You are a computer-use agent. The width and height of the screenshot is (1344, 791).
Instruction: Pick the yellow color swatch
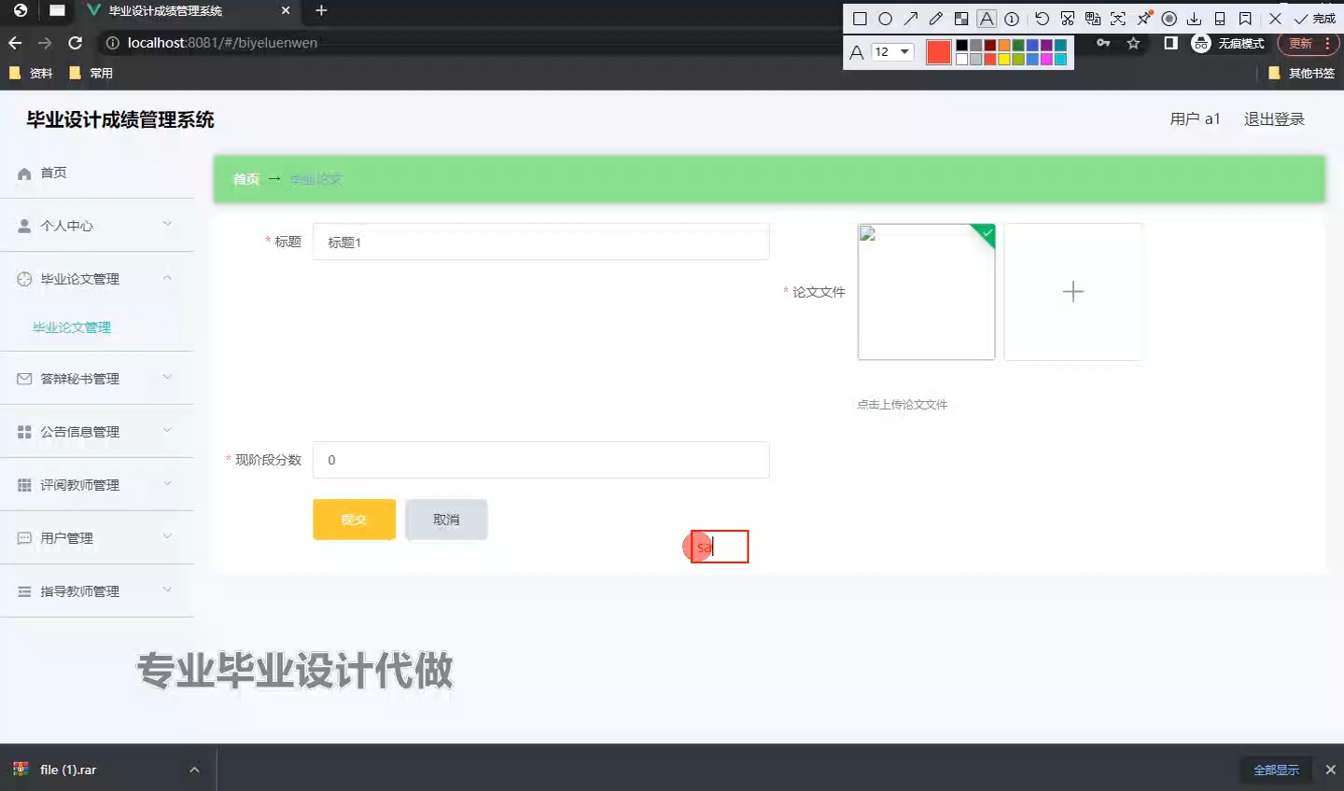pos(1004,60)
